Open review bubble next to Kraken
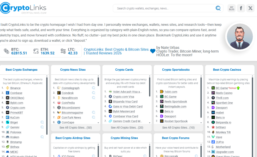Image resolution: width=257 pixels, height=157 pixels. 42,137
